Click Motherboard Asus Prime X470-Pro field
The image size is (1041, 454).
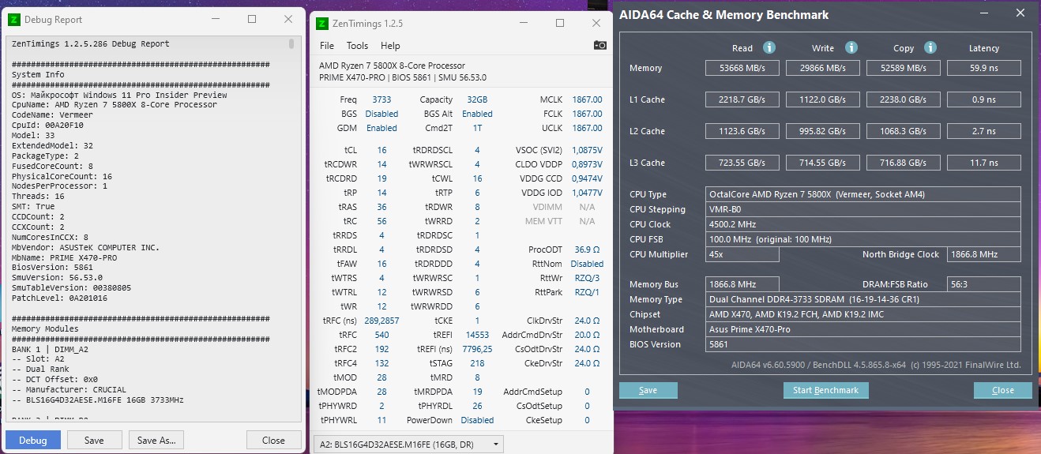[x=862, y=329]
